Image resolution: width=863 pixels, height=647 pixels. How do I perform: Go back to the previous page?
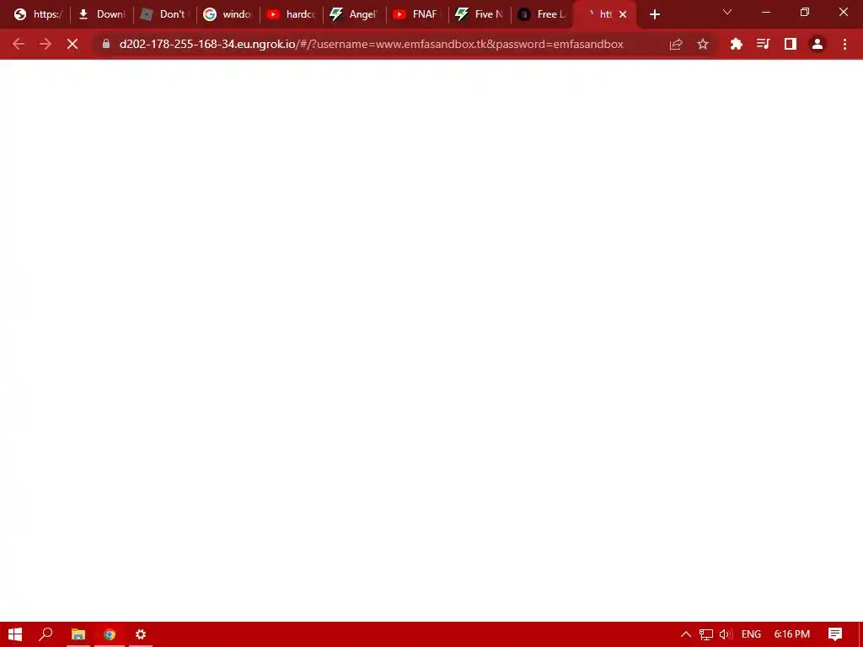click(19, 44)
